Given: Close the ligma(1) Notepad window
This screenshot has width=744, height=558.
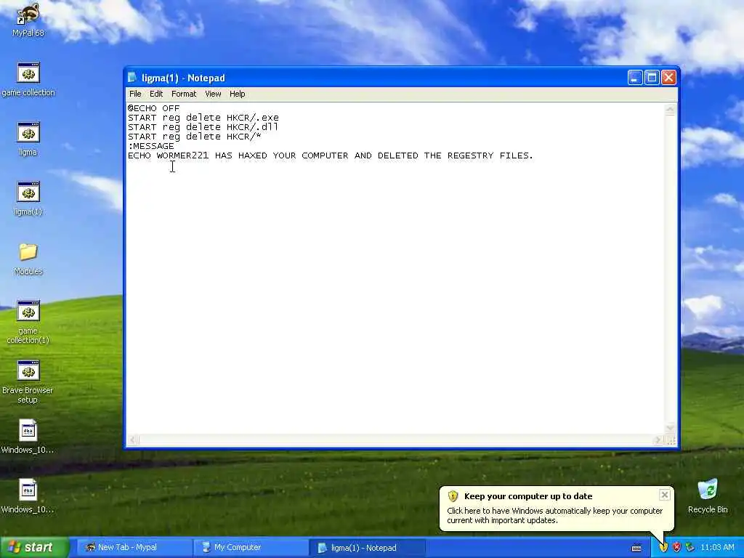Looking at the screenshot, I should click(668, 77).
